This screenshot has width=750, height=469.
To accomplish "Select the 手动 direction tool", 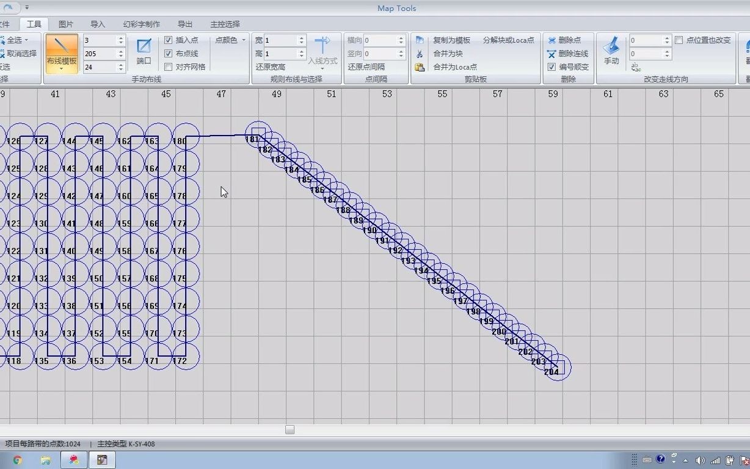I will click(610, 51).
